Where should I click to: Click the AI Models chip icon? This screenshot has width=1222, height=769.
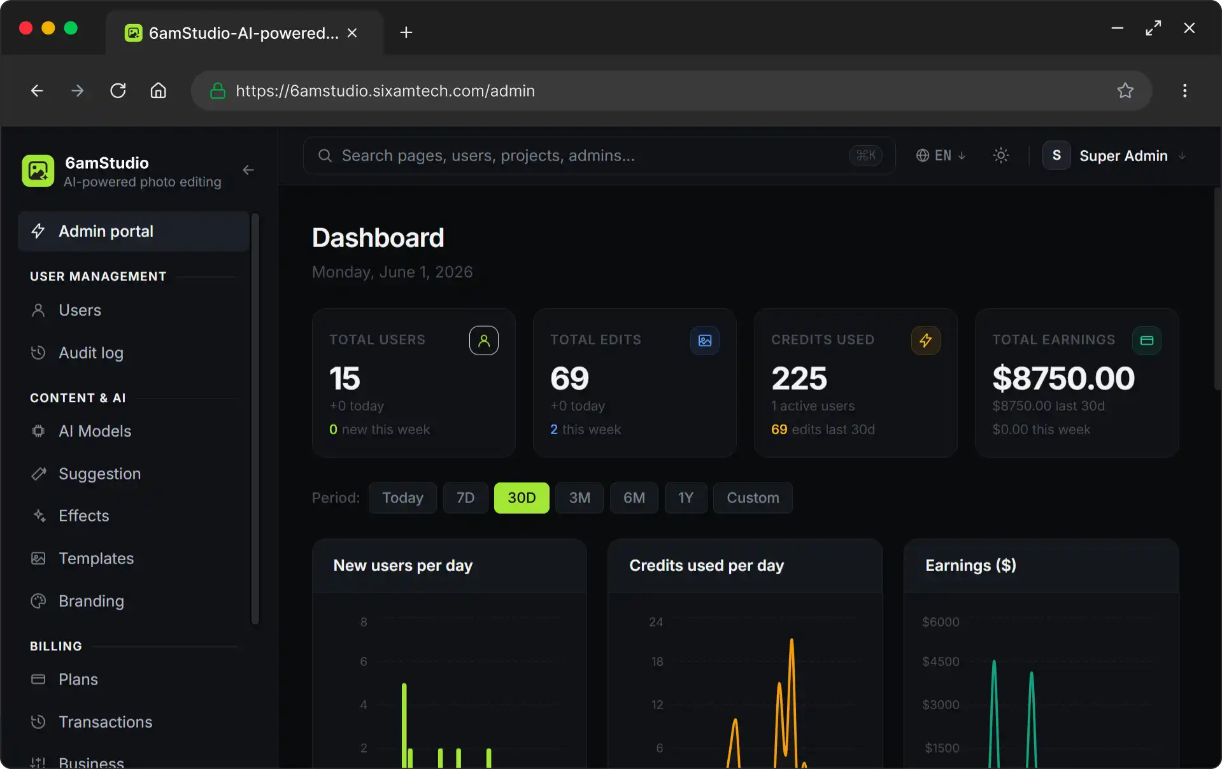coord(38,431)
